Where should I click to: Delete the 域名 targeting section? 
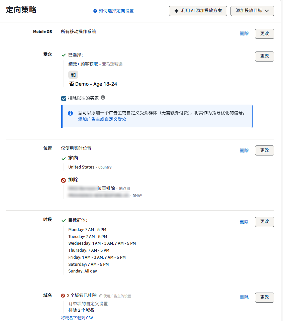pos(244,297)
